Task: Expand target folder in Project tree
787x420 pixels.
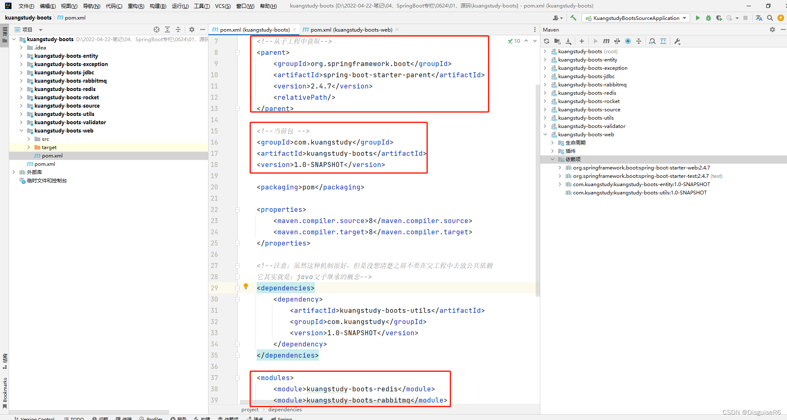Action: click(x=29, y=147)
